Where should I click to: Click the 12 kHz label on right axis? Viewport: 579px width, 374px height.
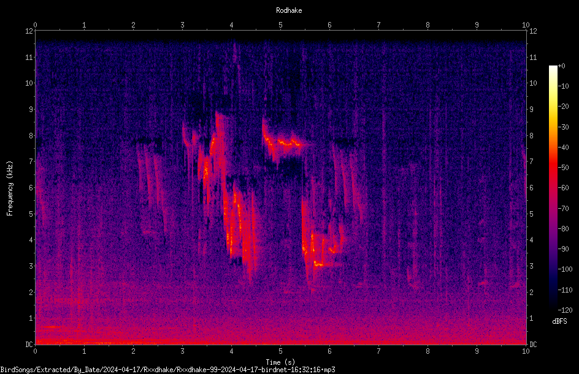[x=533, y=31]
